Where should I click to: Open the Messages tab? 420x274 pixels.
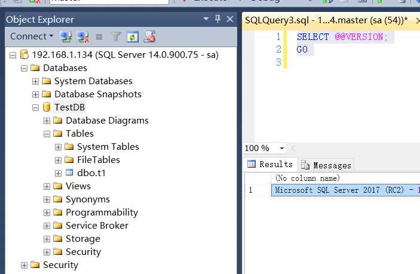326,165
